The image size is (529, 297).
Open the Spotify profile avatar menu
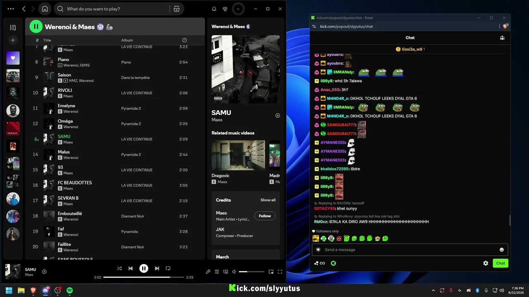(238, 9)
